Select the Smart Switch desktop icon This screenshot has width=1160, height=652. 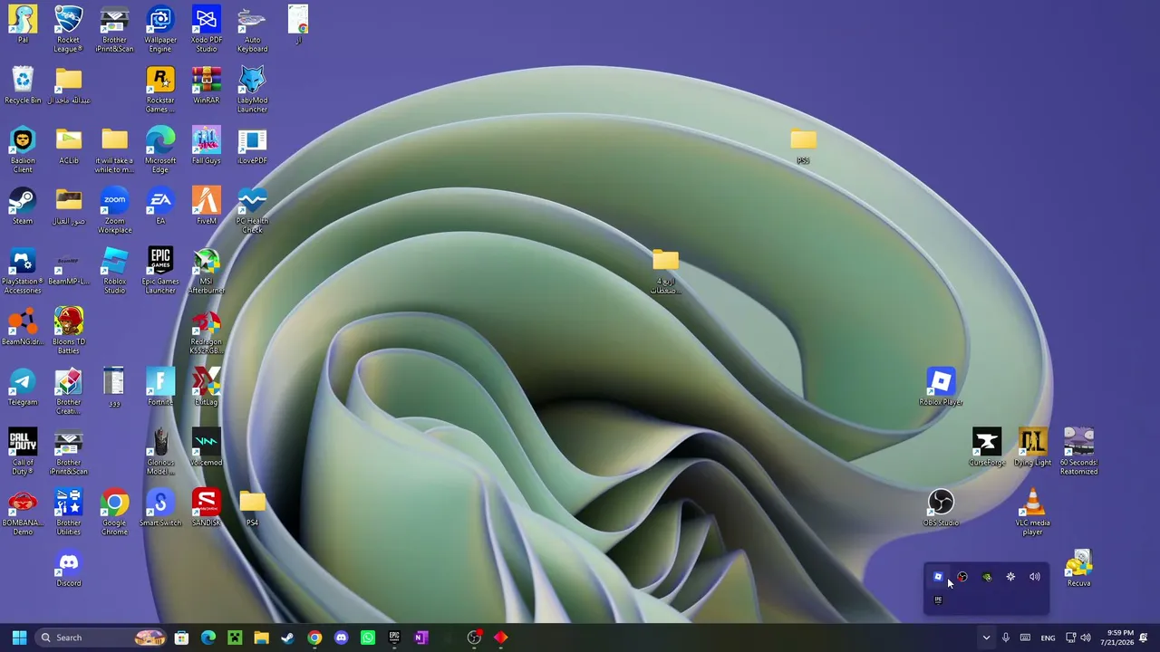[160, 508]
